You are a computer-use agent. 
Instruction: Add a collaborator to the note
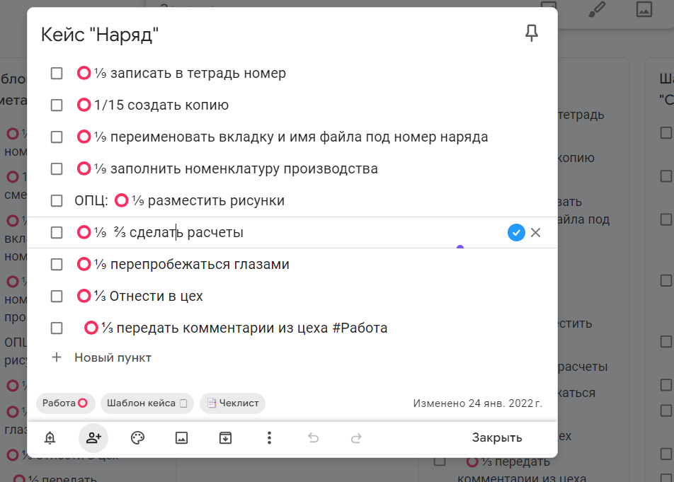coord(93,438)
